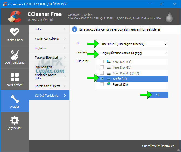Expand the Yazılım Güncelleyici chevron
Image resolution: width=181 pixels, height=152 pixels.
(65, 39)
